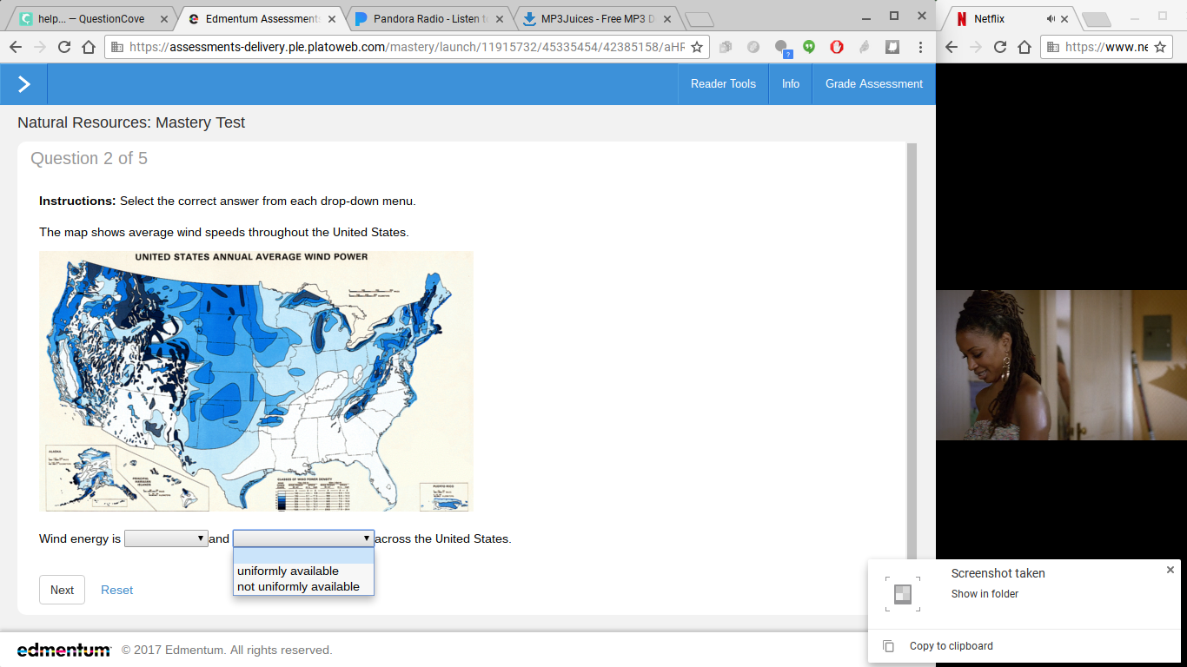Bookmark this page with the star icon
The width and height of the screenshot is (1187, 667).
[696, 47]
